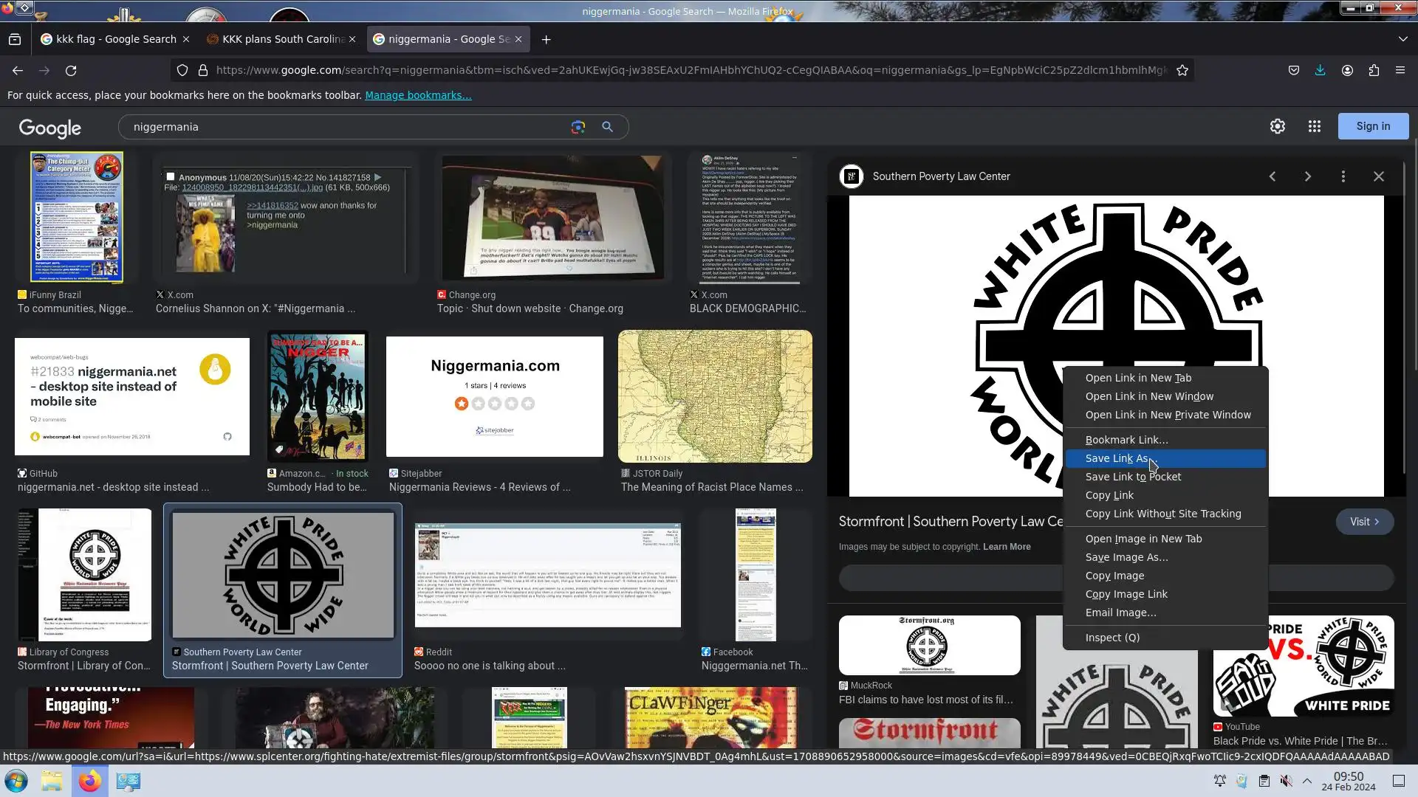Choose Copy Image Link from context menu
Image resolution: width=1418 pixels, height=797 pixels.
tap(1126, 594)
